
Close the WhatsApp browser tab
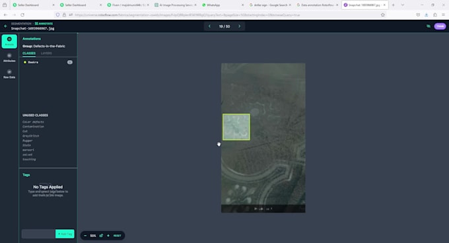tap(242, 5)
